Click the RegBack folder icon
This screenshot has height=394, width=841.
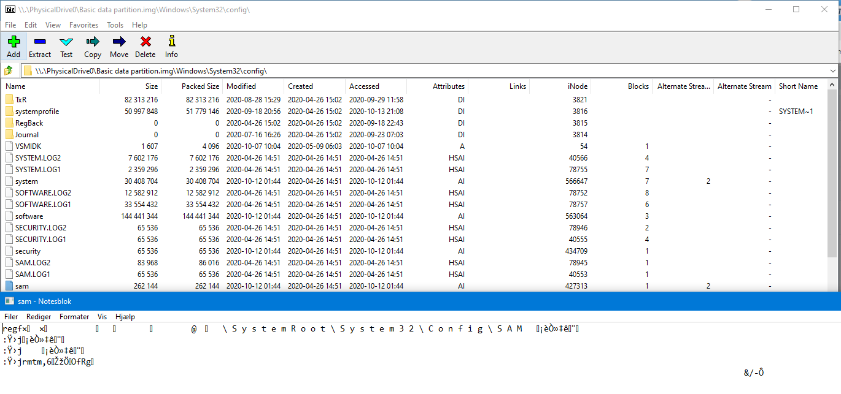click(9, 123)
